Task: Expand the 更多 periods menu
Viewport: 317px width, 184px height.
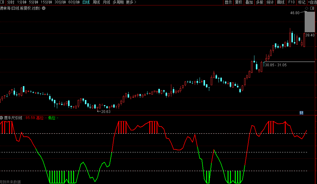Action: point(131,2)
